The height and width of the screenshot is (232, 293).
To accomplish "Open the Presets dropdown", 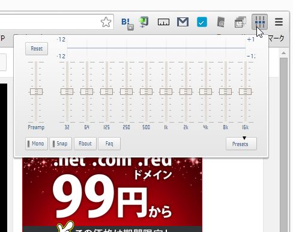I will pyautogui.click(x=241, y=144).
